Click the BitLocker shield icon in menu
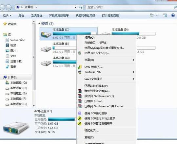 tap(80, 53)
